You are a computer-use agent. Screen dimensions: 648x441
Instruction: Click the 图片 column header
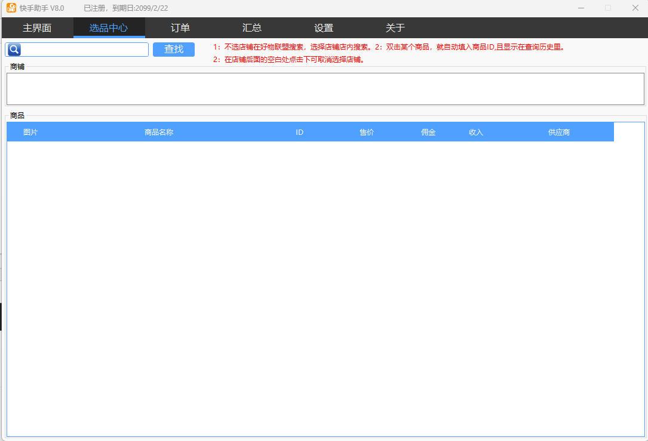30,132
